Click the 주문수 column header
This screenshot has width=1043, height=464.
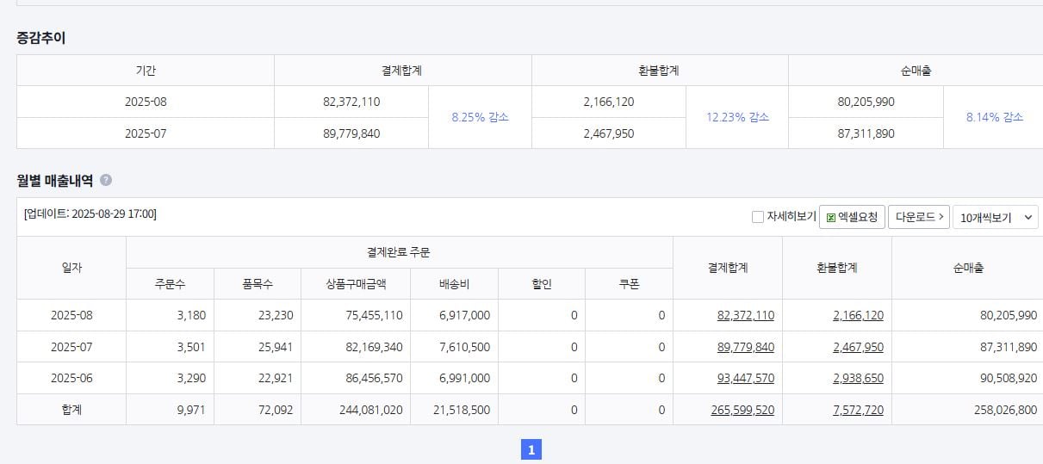pos(170,284)
